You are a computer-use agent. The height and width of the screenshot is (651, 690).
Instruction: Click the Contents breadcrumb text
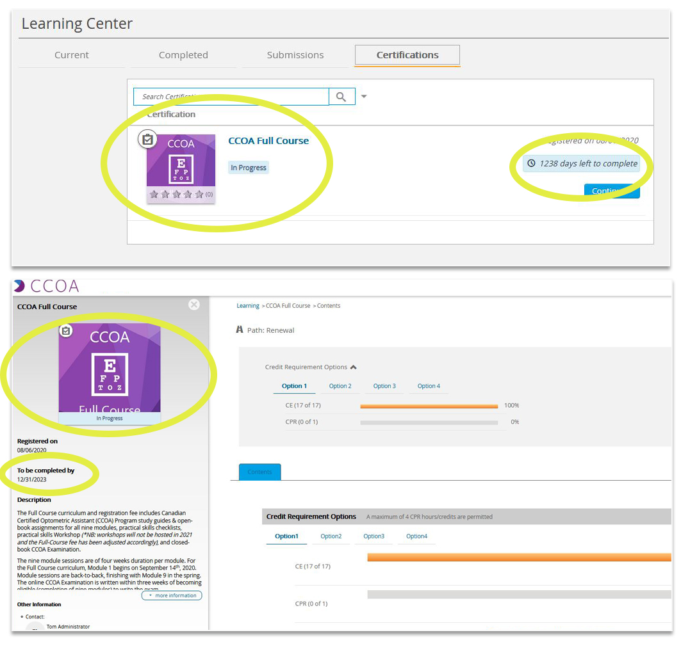click(329, 306)
